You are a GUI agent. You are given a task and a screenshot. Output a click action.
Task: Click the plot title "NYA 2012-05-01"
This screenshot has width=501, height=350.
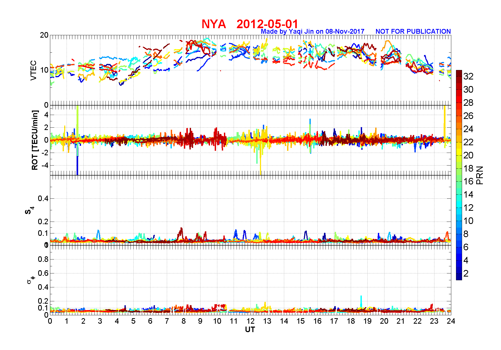(250, 24)
